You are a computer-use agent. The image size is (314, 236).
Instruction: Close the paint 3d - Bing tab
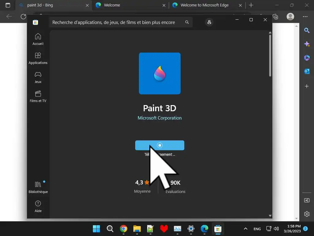(87, 6)
